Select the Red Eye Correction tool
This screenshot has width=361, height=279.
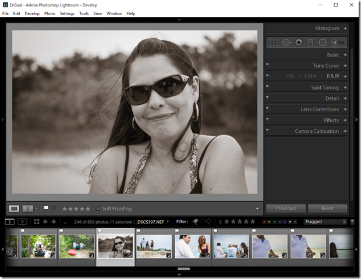298,43
